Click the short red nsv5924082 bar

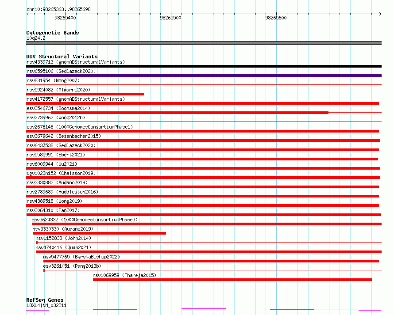(85, 94)
